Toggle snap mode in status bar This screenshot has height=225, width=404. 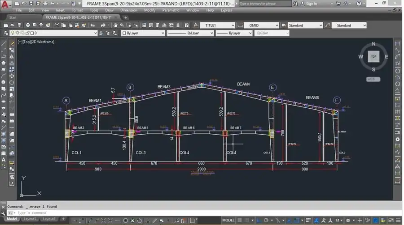pos(246,221)
